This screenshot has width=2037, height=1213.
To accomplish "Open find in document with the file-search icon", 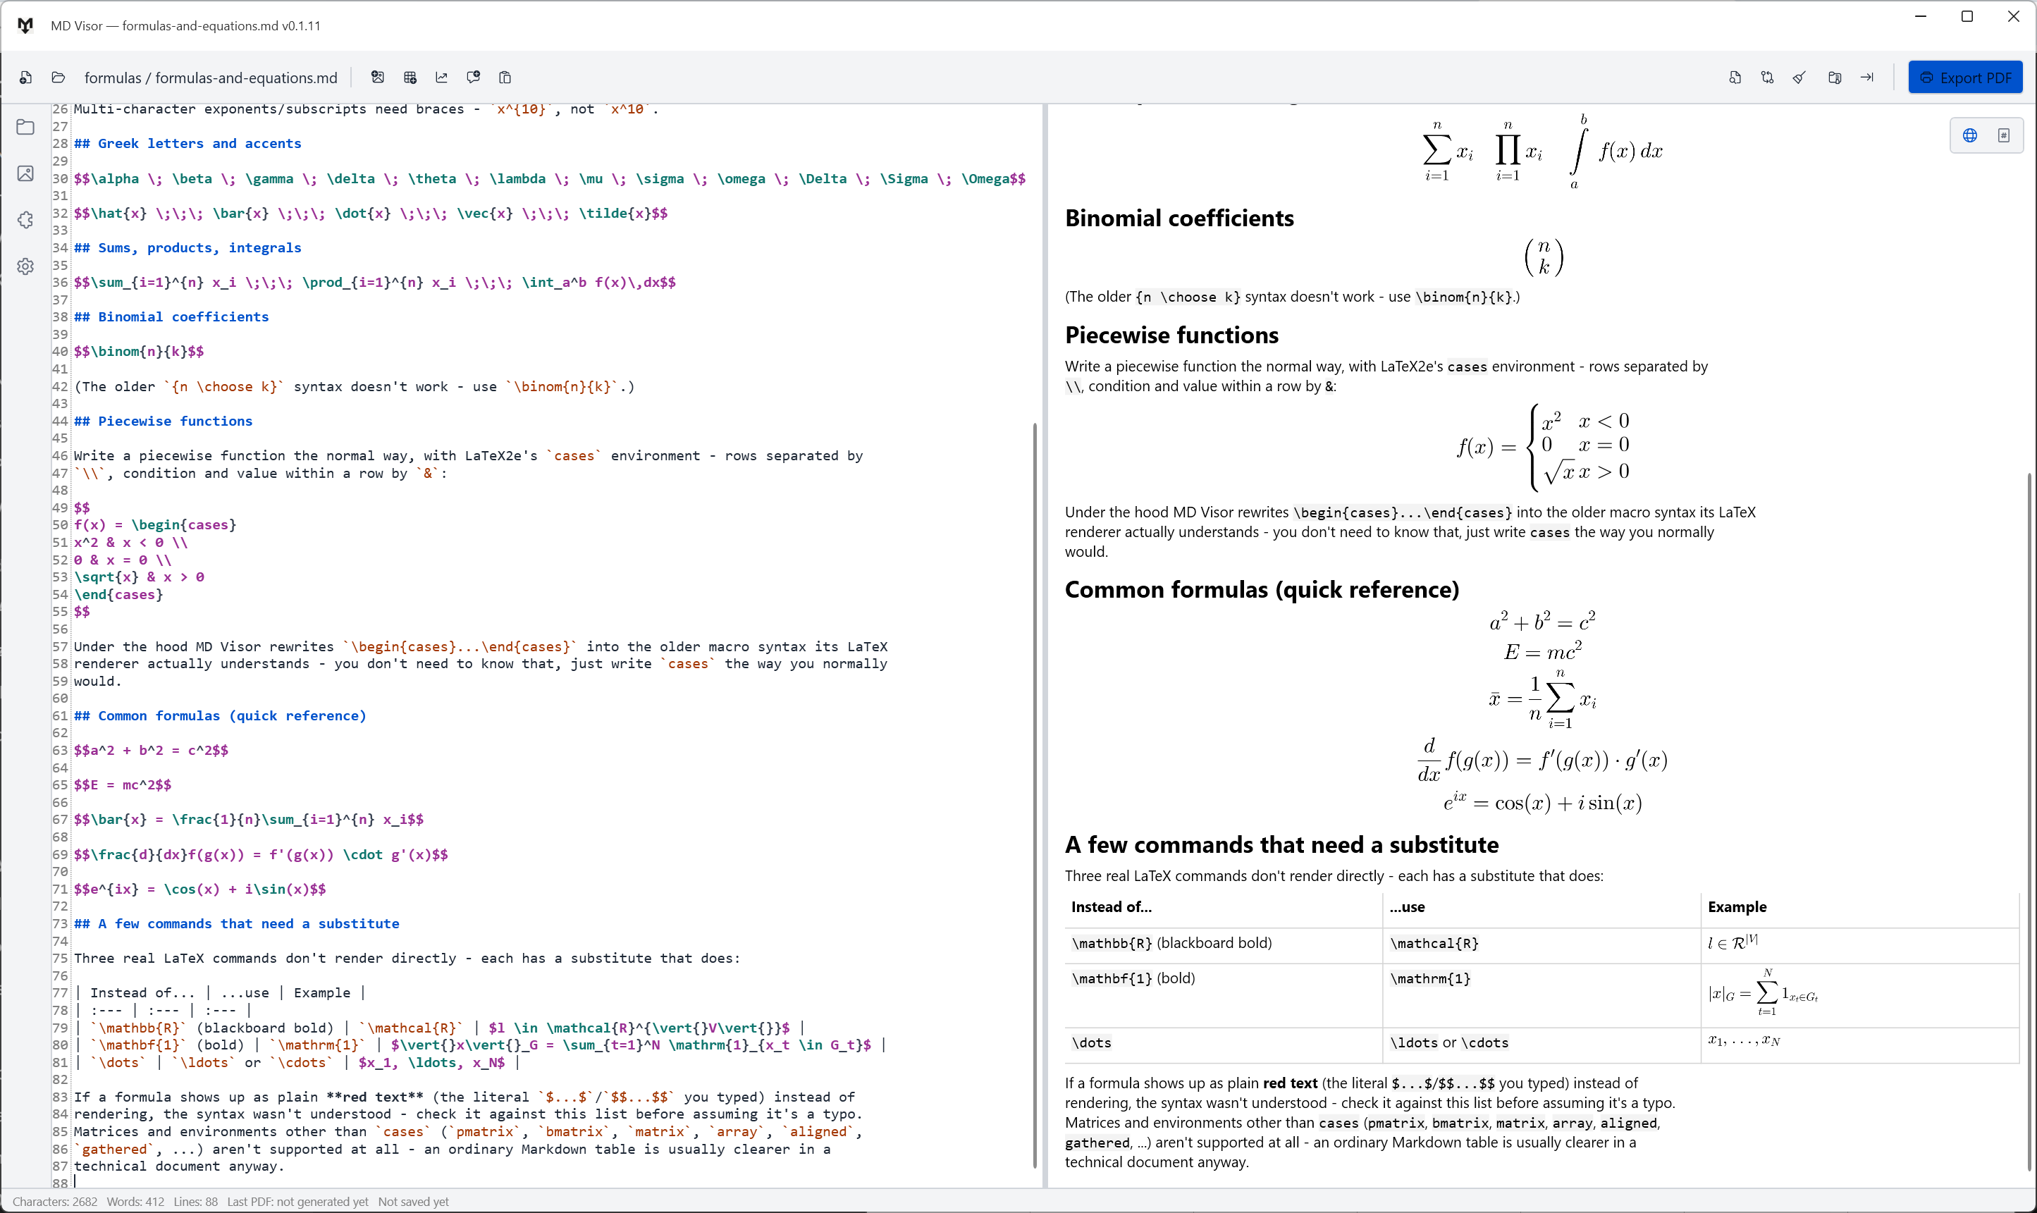I will click(1735, 78).
